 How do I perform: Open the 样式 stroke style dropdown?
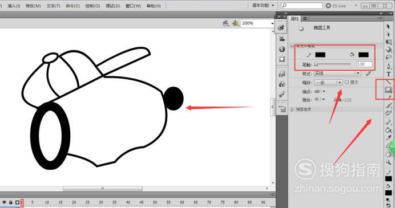pos(337,74)
